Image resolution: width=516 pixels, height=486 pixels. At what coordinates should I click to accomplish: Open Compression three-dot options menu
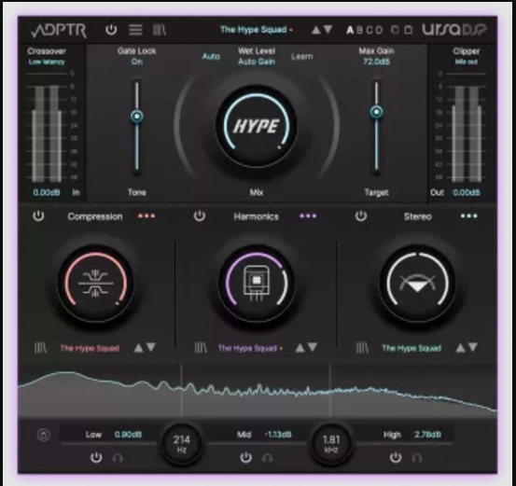click(146, 216)
